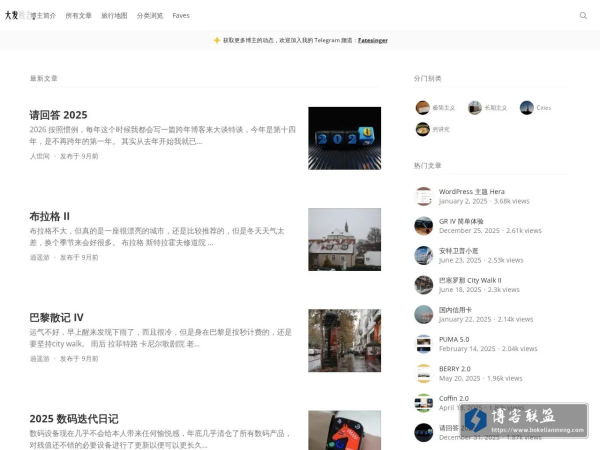600x450 pixels.
Task: Click avatar icon beside December 31 post
Action: (423, 432)
